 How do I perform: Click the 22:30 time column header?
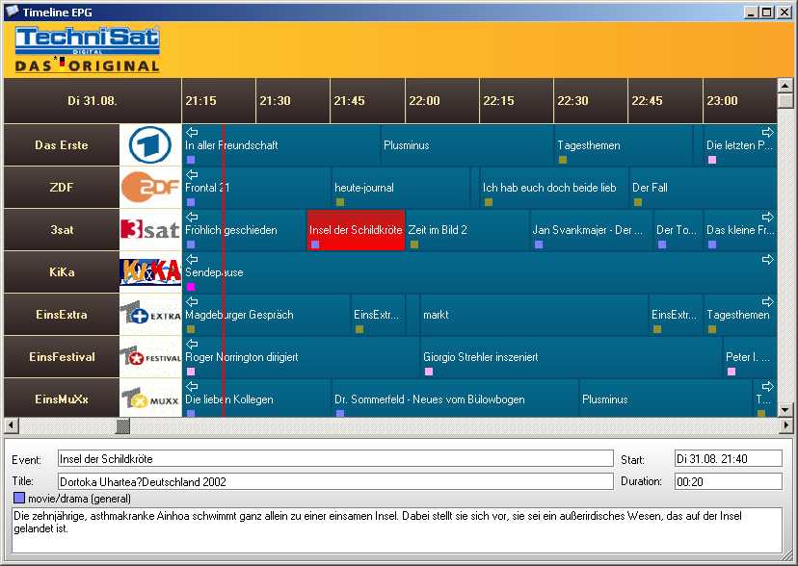point(591,101)
